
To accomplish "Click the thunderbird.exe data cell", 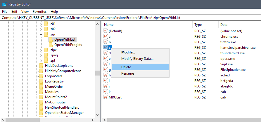I will [232, 53].
